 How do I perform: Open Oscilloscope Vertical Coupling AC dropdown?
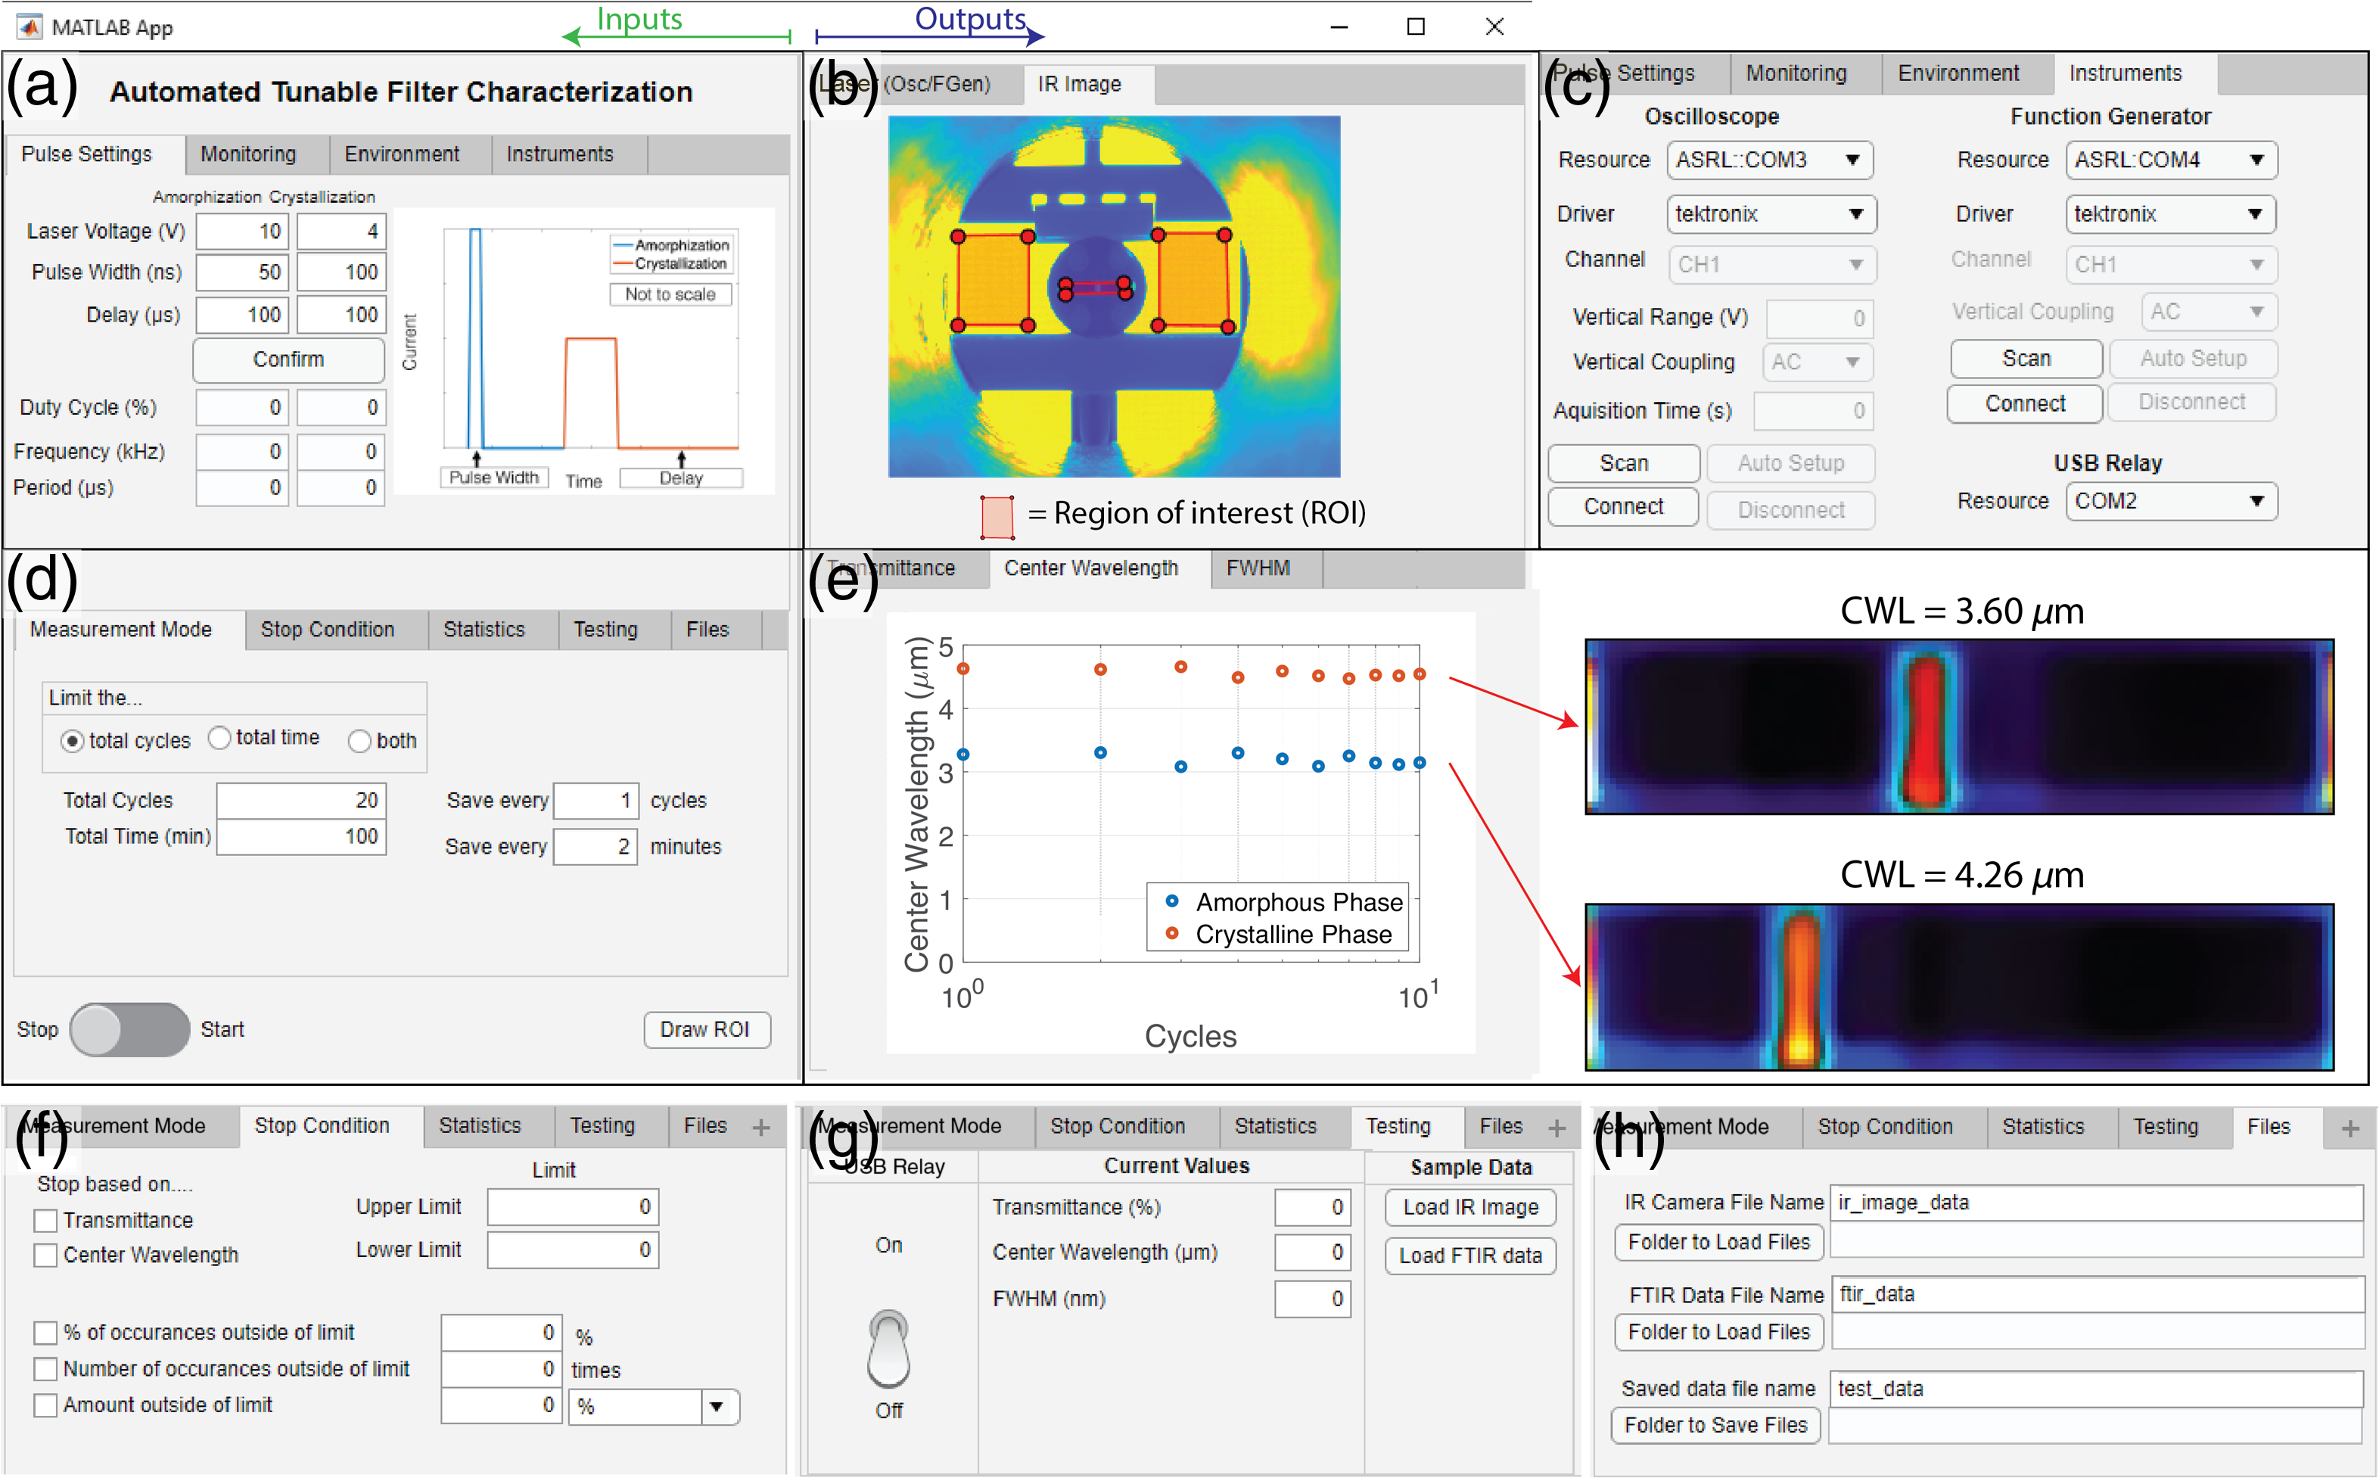[1817, 362]
